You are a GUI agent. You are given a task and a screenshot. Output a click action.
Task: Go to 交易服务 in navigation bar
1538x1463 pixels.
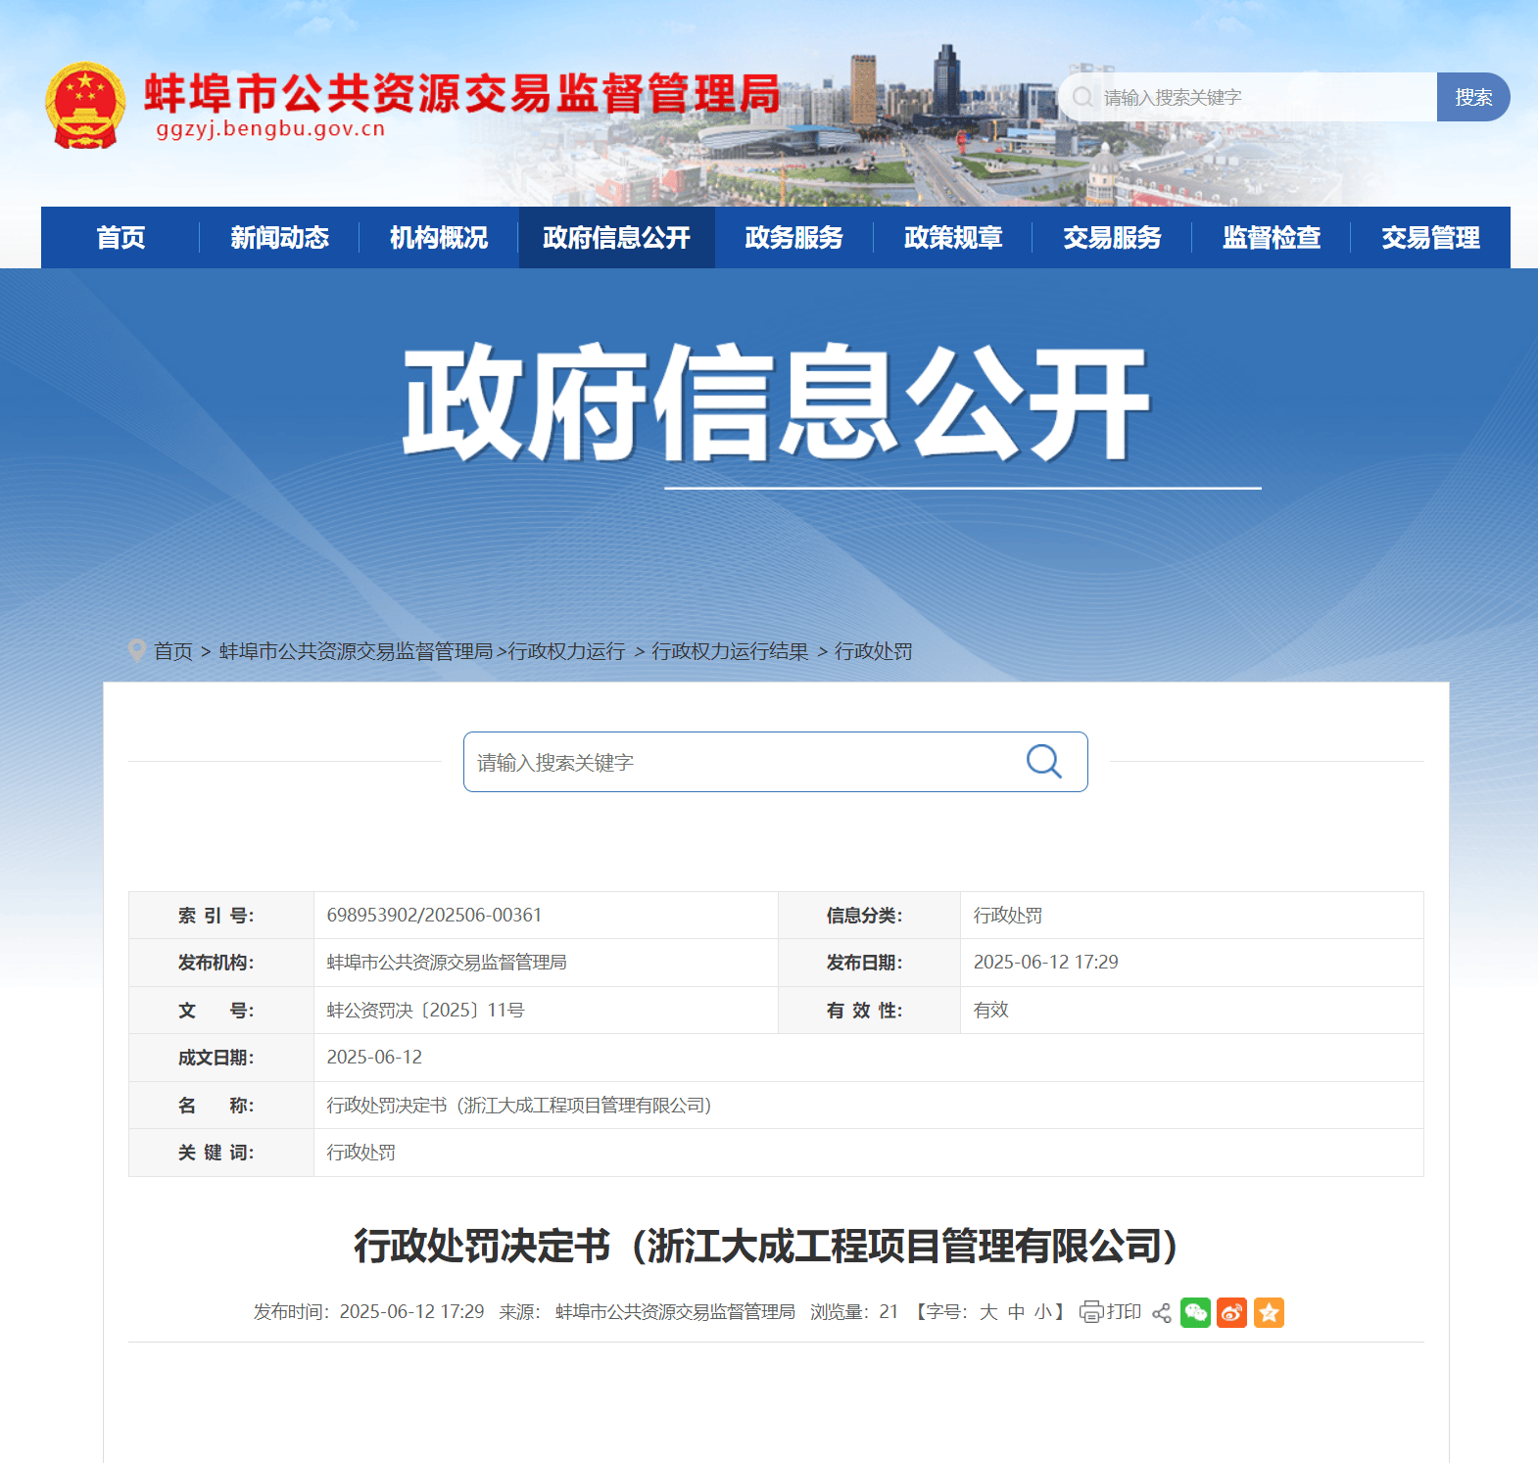[1112, 238]
